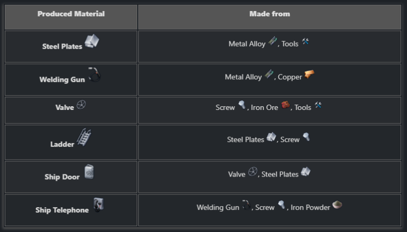Viewport: 407px width, 232px height.
Task: Click the Steel Plates icon in first row
Action: tap(92, 42)
